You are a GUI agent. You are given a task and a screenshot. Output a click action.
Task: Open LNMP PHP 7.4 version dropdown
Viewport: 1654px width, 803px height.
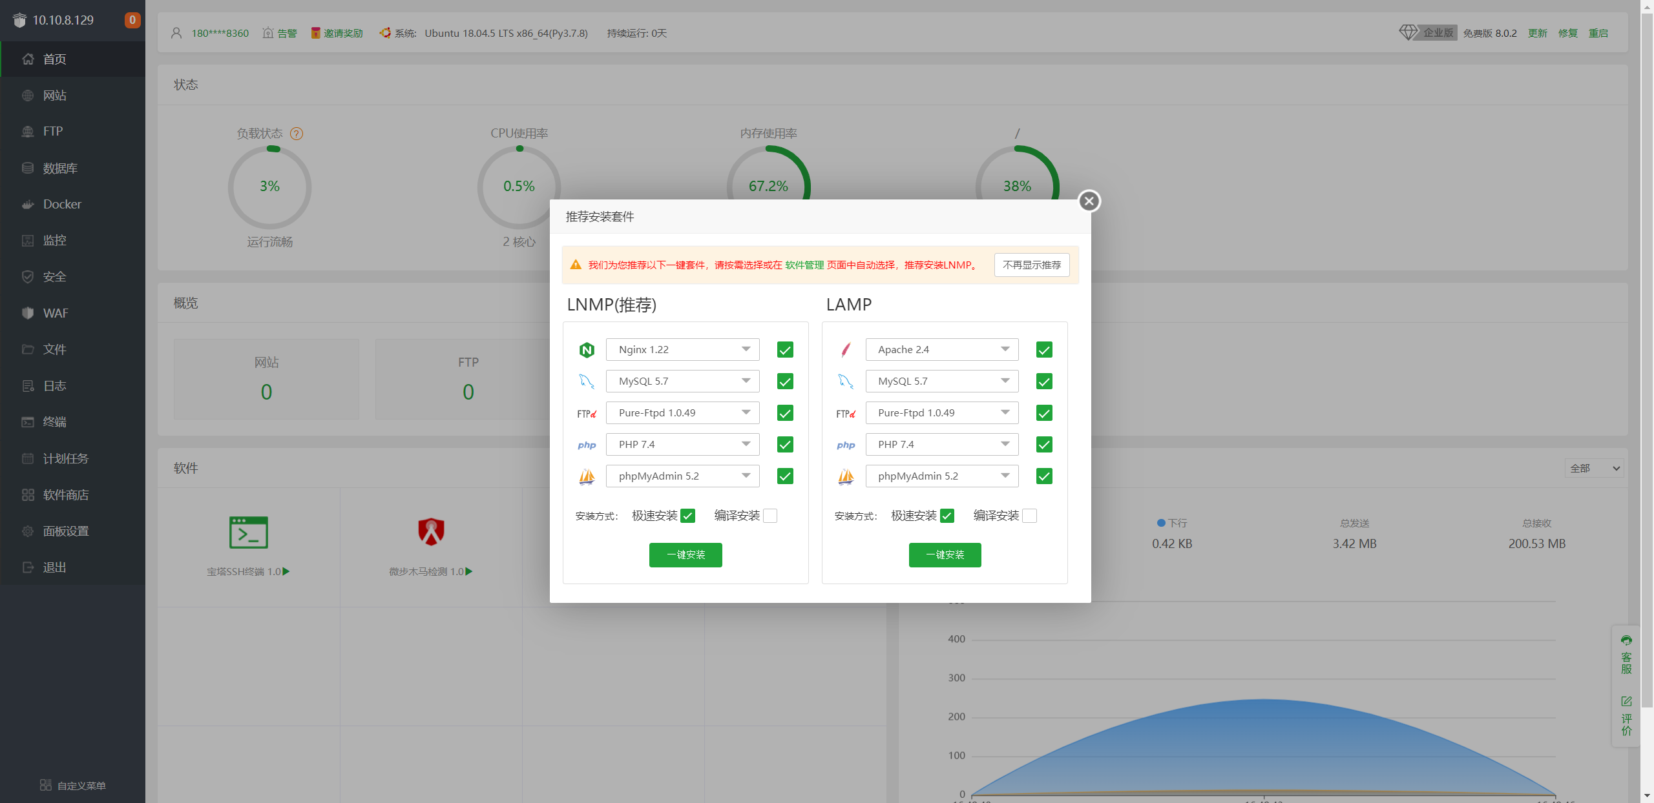coord(682,444)
